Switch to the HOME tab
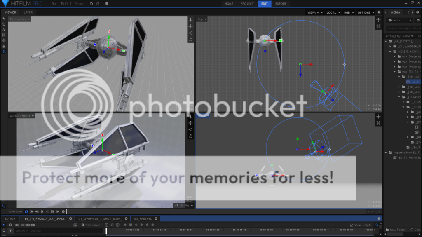The width and height of the screenshot is (422, 237). click(x=229, y=4)
